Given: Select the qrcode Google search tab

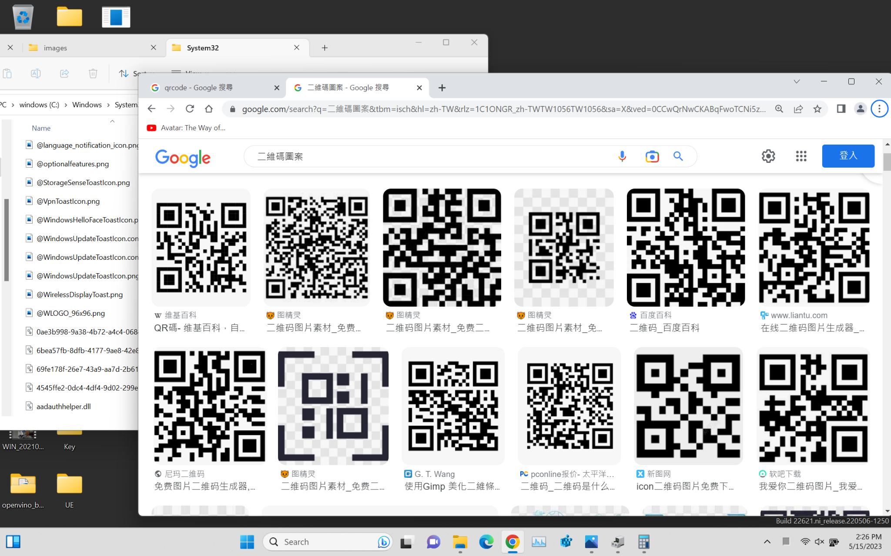Looking at the screenshot, I should [212, 88].
